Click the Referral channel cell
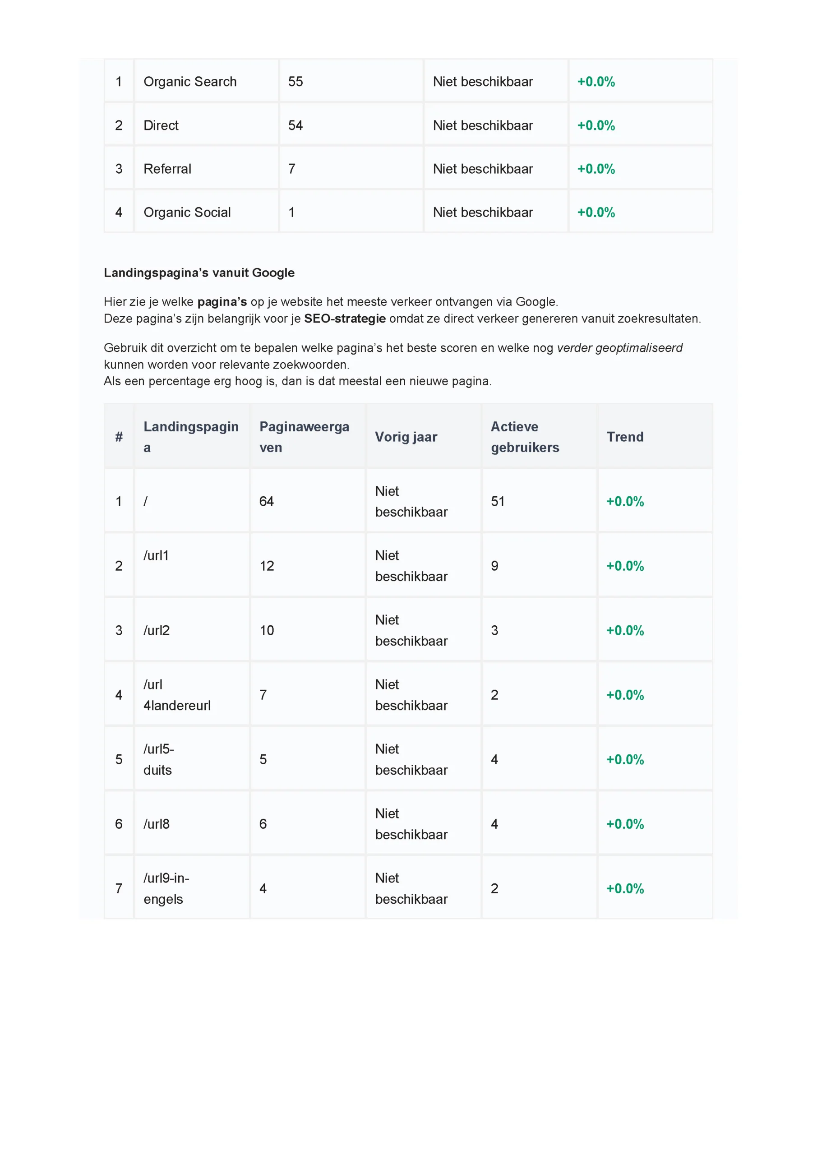This screenshot has height=1155, width=817. 167,169
